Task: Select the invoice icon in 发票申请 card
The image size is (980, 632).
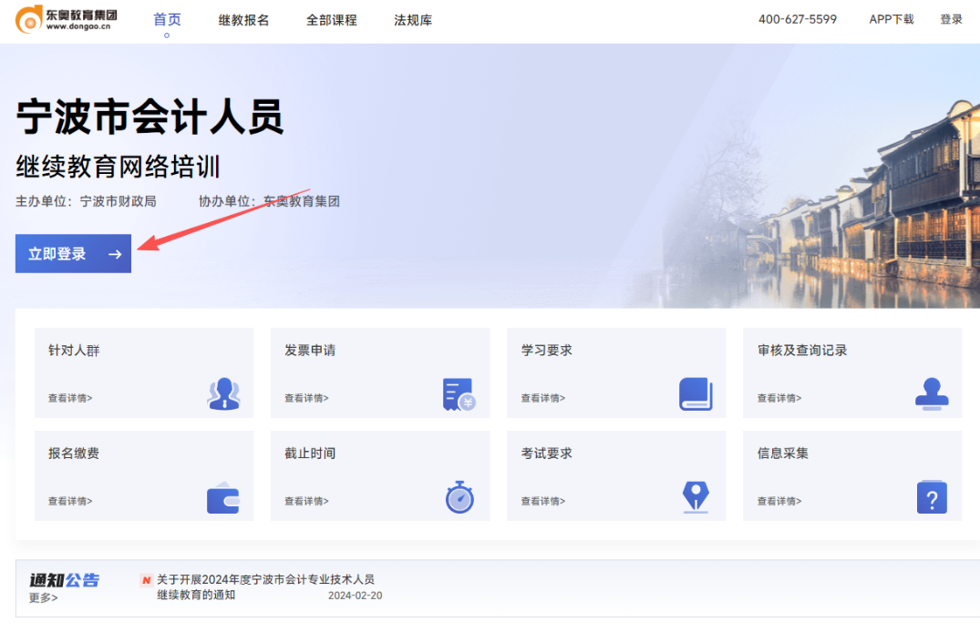Action: pos(458,394)
